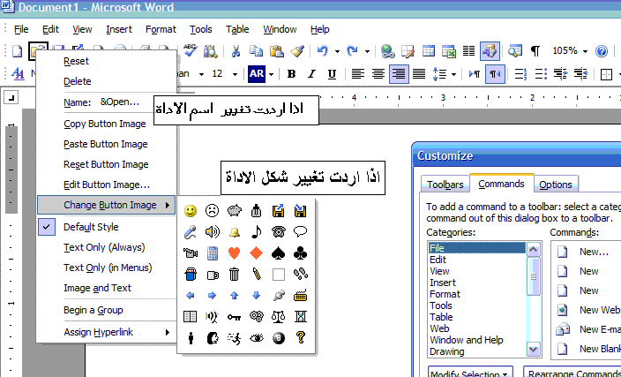Switch to the Toolbars tab
The height and width of the screenshot is (377, 621).
445,185
